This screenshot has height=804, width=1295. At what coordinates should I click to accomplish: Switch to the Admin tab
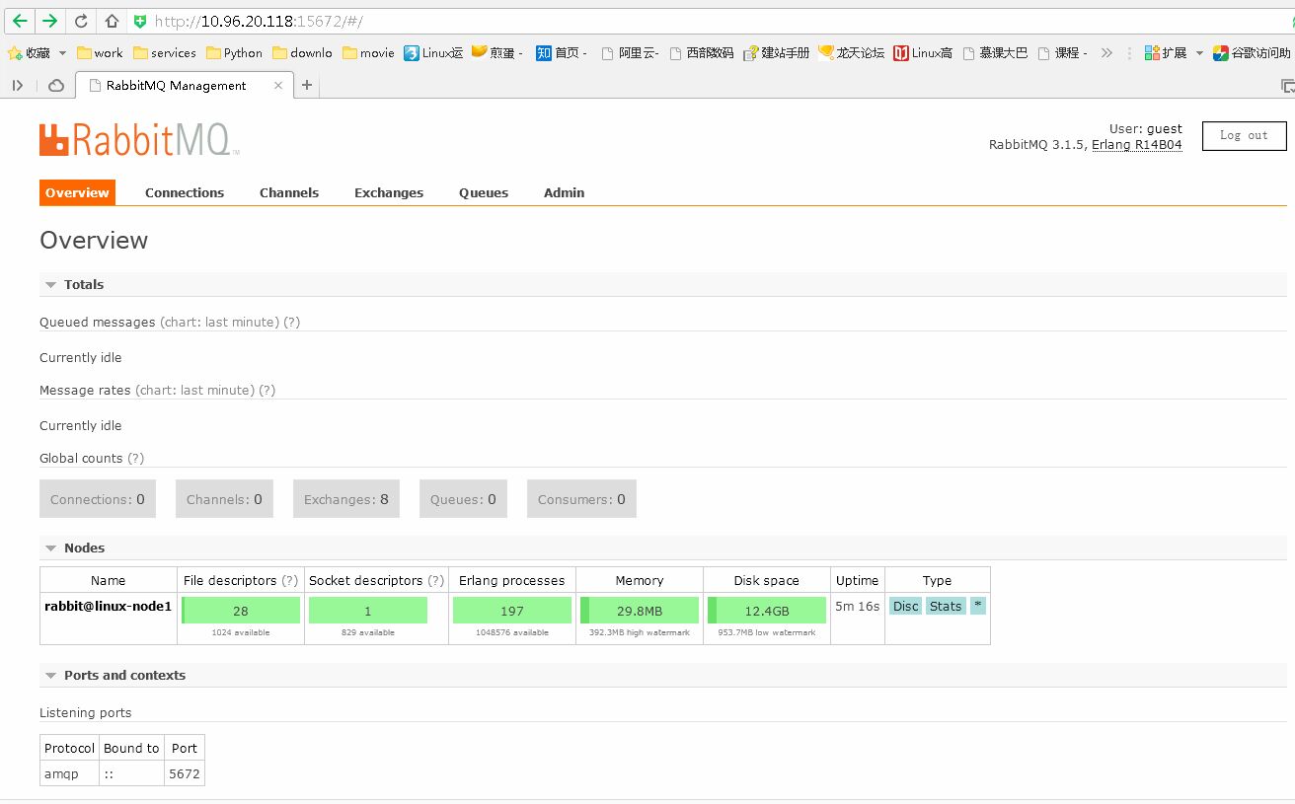[564, 192]
